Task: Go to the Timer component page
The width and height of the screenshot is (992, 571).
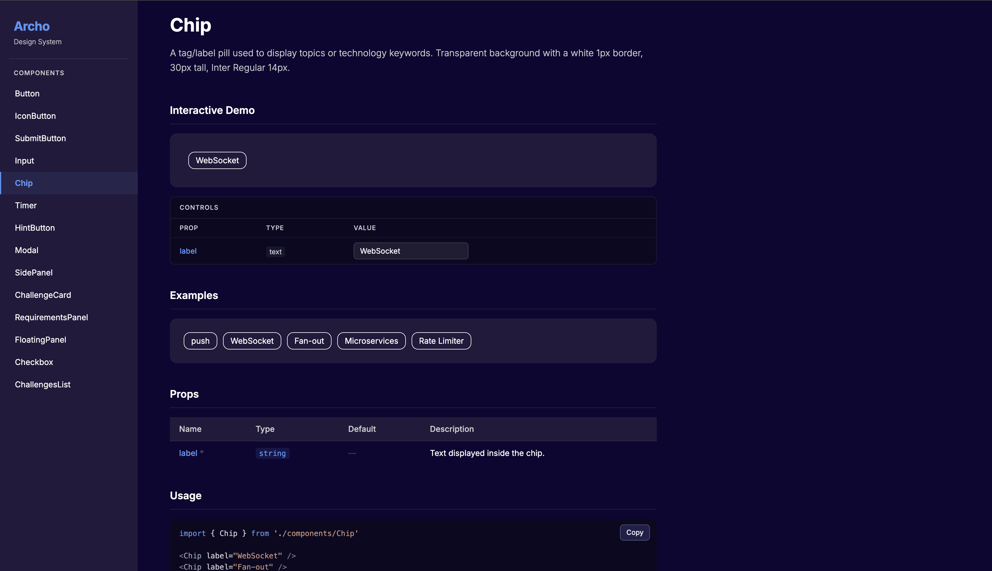Action: pyautogui.click(x=26, y=205)
